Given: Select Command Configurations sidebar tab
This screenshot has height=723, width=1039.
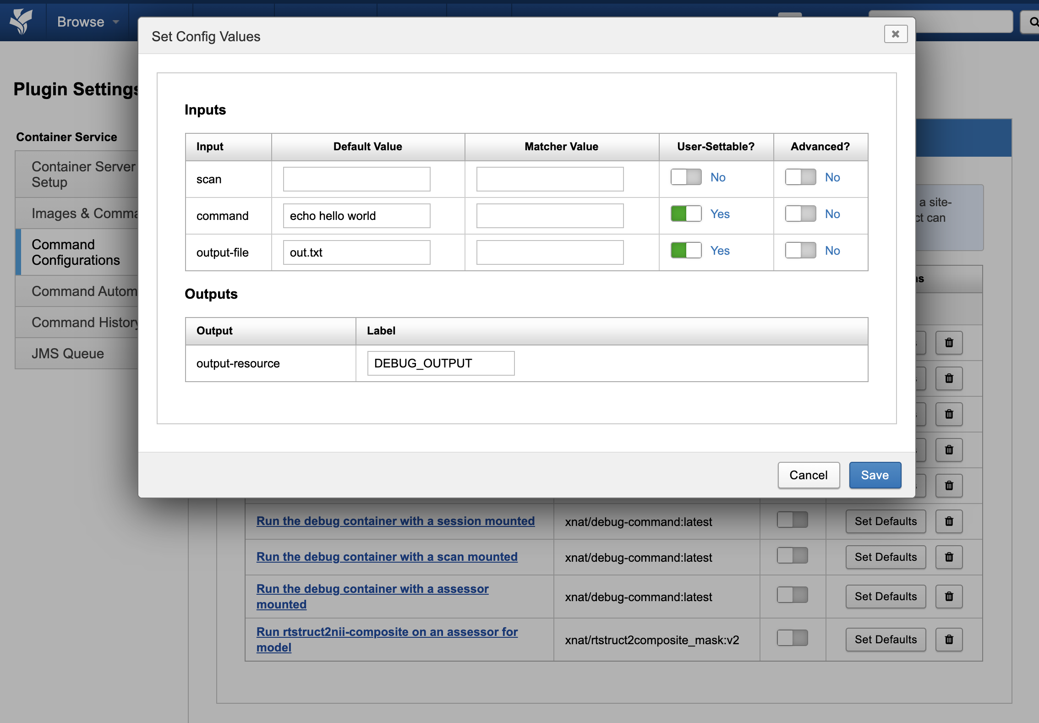Looking at the screenshot, I should point(76,252).
